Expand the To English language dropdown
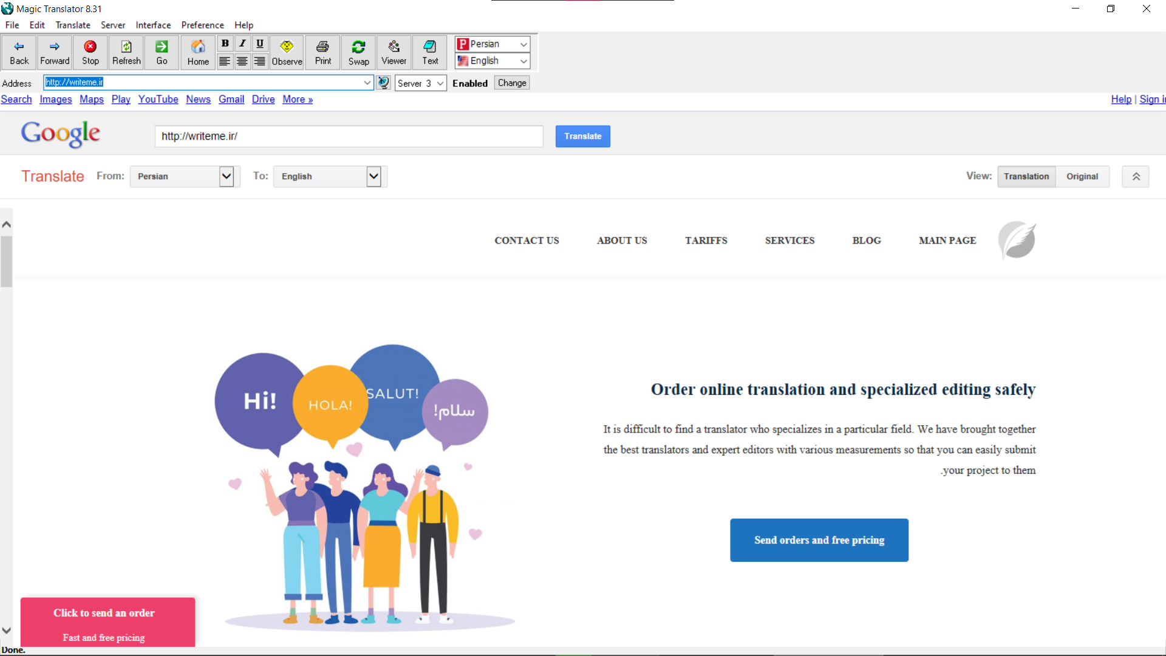 coord(373,176)
